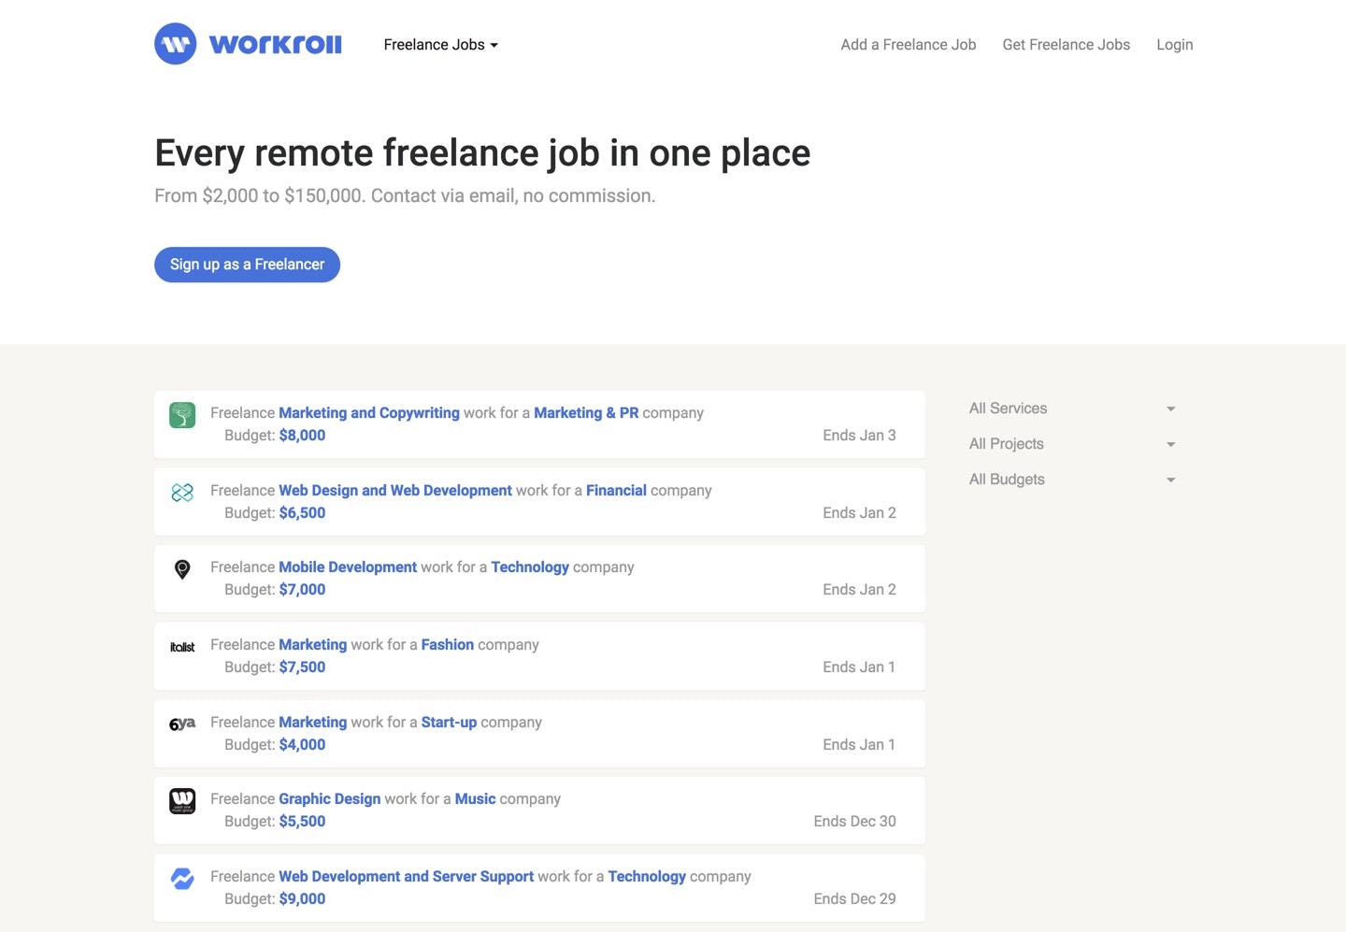Click the 6ya startup logo

tap(182, 724)
